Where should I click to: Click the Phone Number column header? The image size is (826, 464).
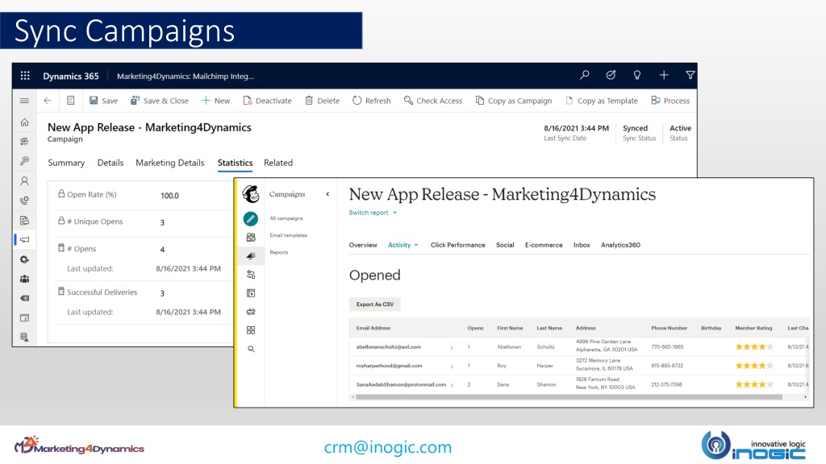point(669,328)
